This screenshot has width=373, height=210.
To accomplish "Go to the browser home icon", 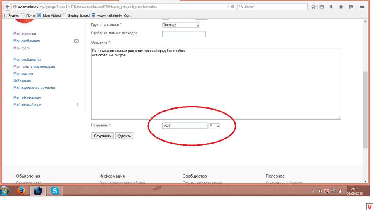I will point(341,7).
